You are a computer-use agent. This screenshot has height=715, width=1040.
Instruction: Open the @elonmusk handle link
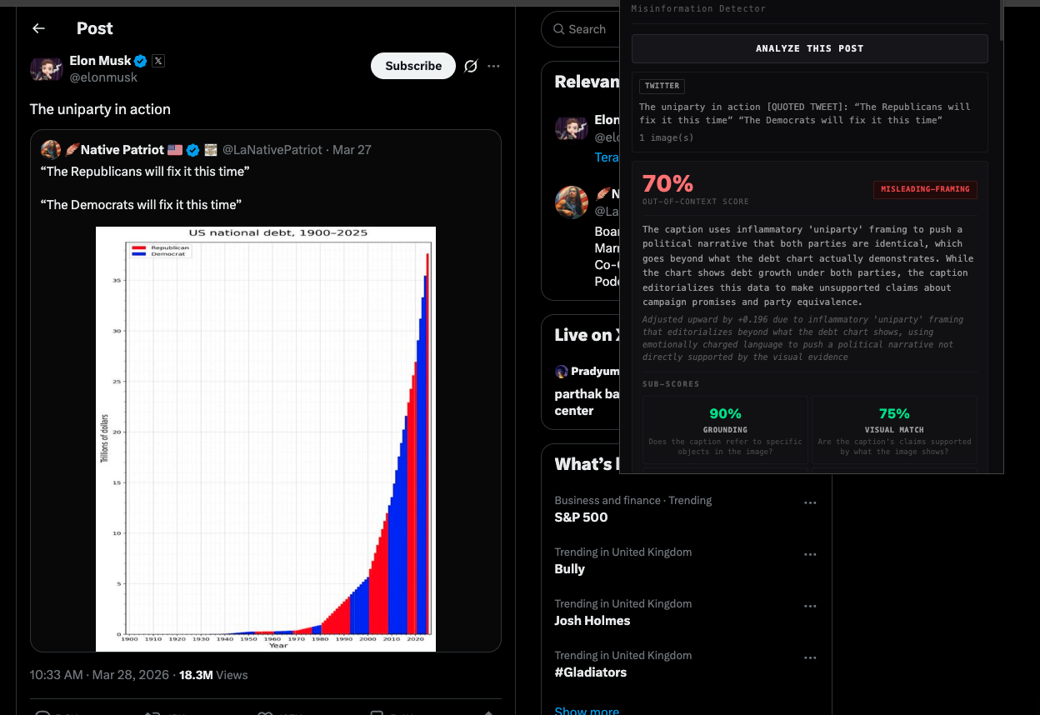point(103,77)
